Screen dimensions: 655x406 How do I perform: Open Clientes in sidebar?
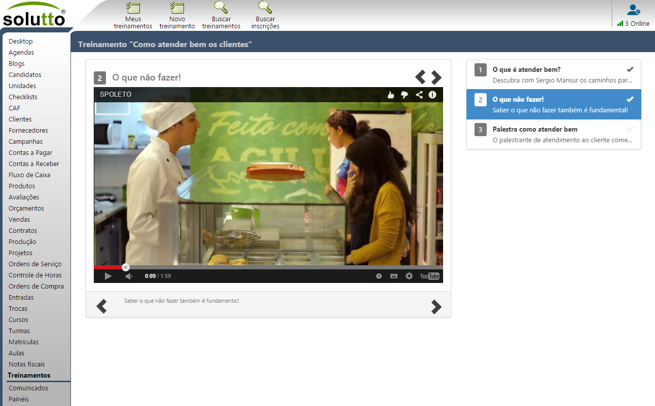coord(20,119)
